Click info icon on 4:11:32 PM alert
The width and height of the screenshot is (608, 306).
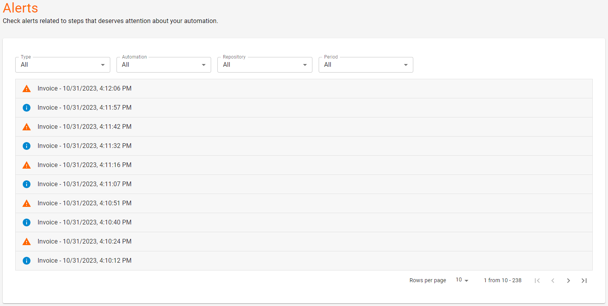(x=27, y=146)
